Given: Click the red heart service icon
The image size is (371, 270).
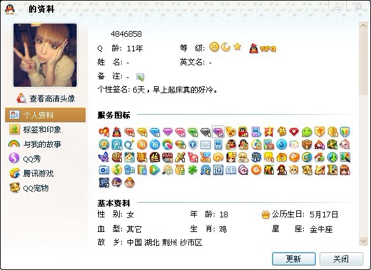Looking at the screenshot, I should [294, 132].
